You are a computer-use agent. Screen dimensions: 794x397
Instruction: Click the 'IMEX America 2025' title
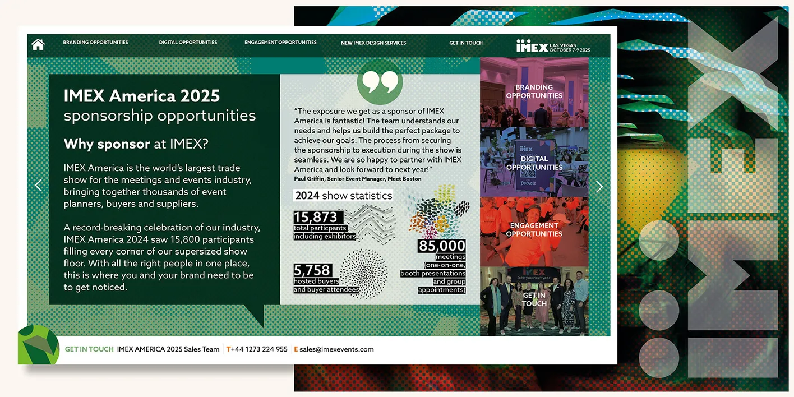pos(142,96)
